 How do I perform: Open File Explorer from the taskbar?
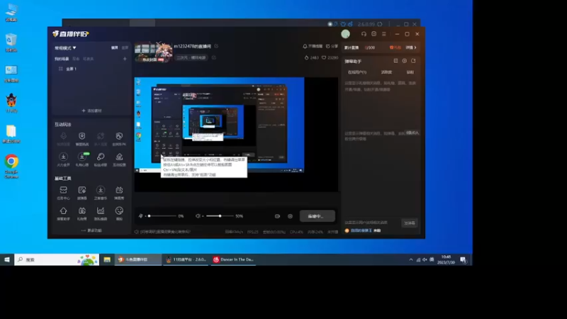[107, 259]
